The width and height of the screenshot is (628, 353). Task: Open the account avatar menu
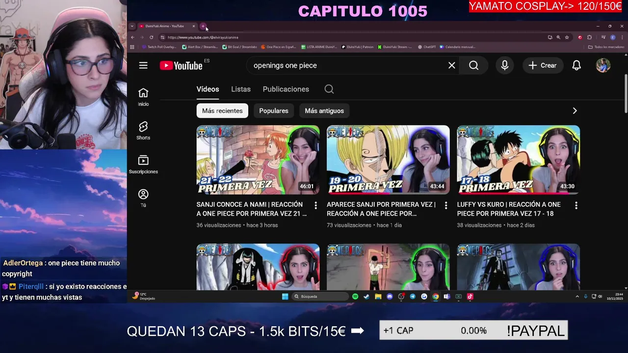tap(603, 65)
